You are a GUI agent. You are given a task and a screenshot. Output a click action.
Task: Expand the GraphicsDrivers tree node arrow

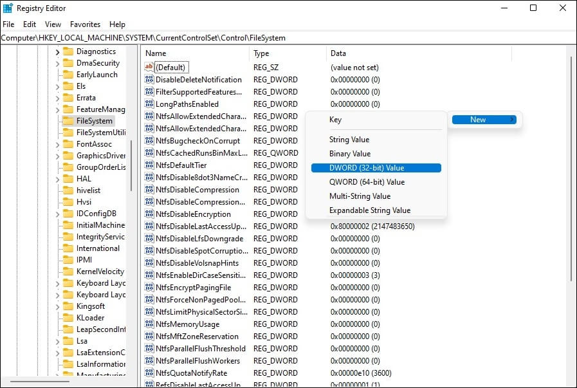click(57, 156)
